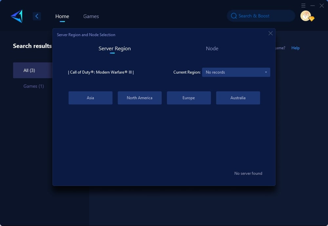This screenshot has height=226, width=328.
Task: Open the Current Region dropdown
Action: 236,72
